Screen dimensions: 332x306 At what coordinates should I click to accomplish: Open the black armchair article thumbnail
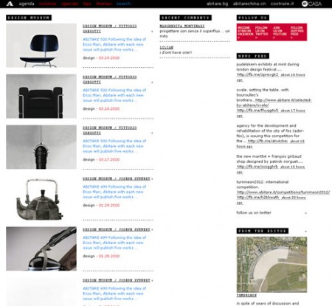point(41,97)
